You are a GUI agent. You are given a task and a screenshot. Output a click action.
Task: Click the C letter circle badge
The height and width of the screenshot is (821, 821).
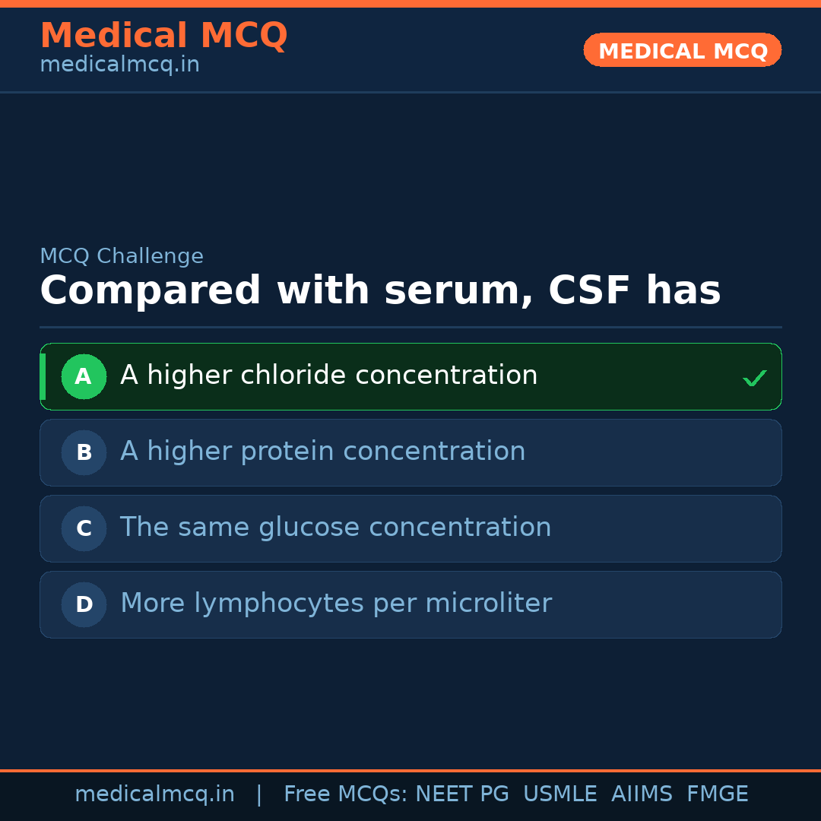pos(84,528)
